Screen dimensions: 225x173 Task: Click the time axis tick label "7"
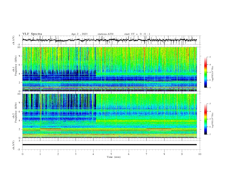(147, 154)
